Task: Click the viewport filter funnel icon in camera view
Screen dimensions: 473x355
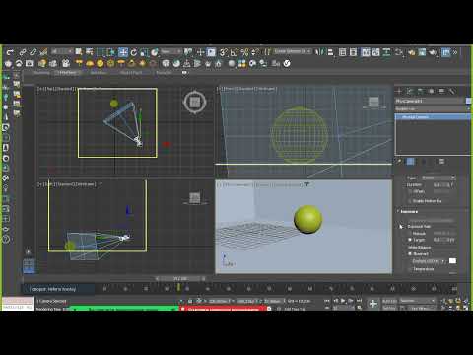Action: click(306, 184)
